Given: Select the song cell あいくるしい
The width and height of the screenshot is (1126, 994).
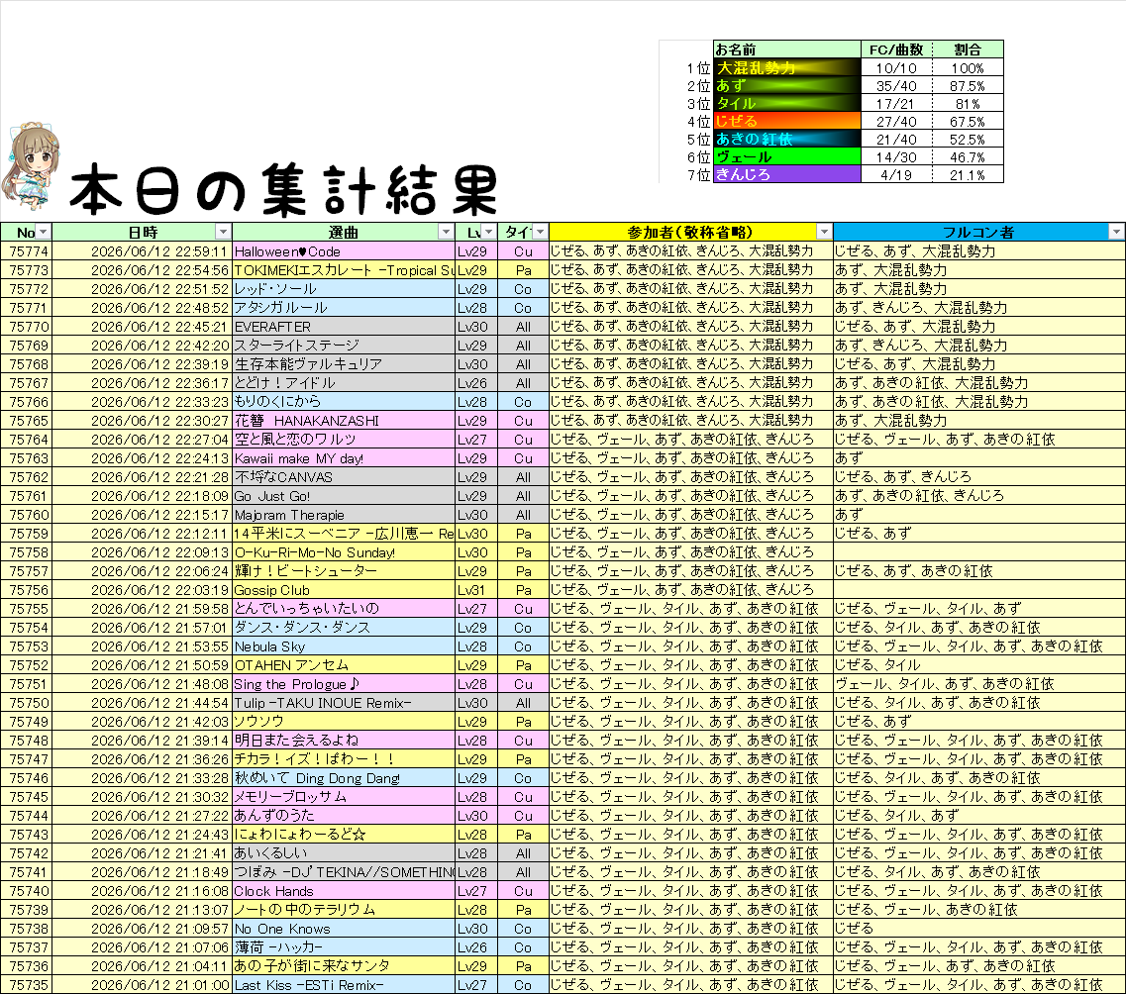Looking at the screenshot, I should click(344, 853).
